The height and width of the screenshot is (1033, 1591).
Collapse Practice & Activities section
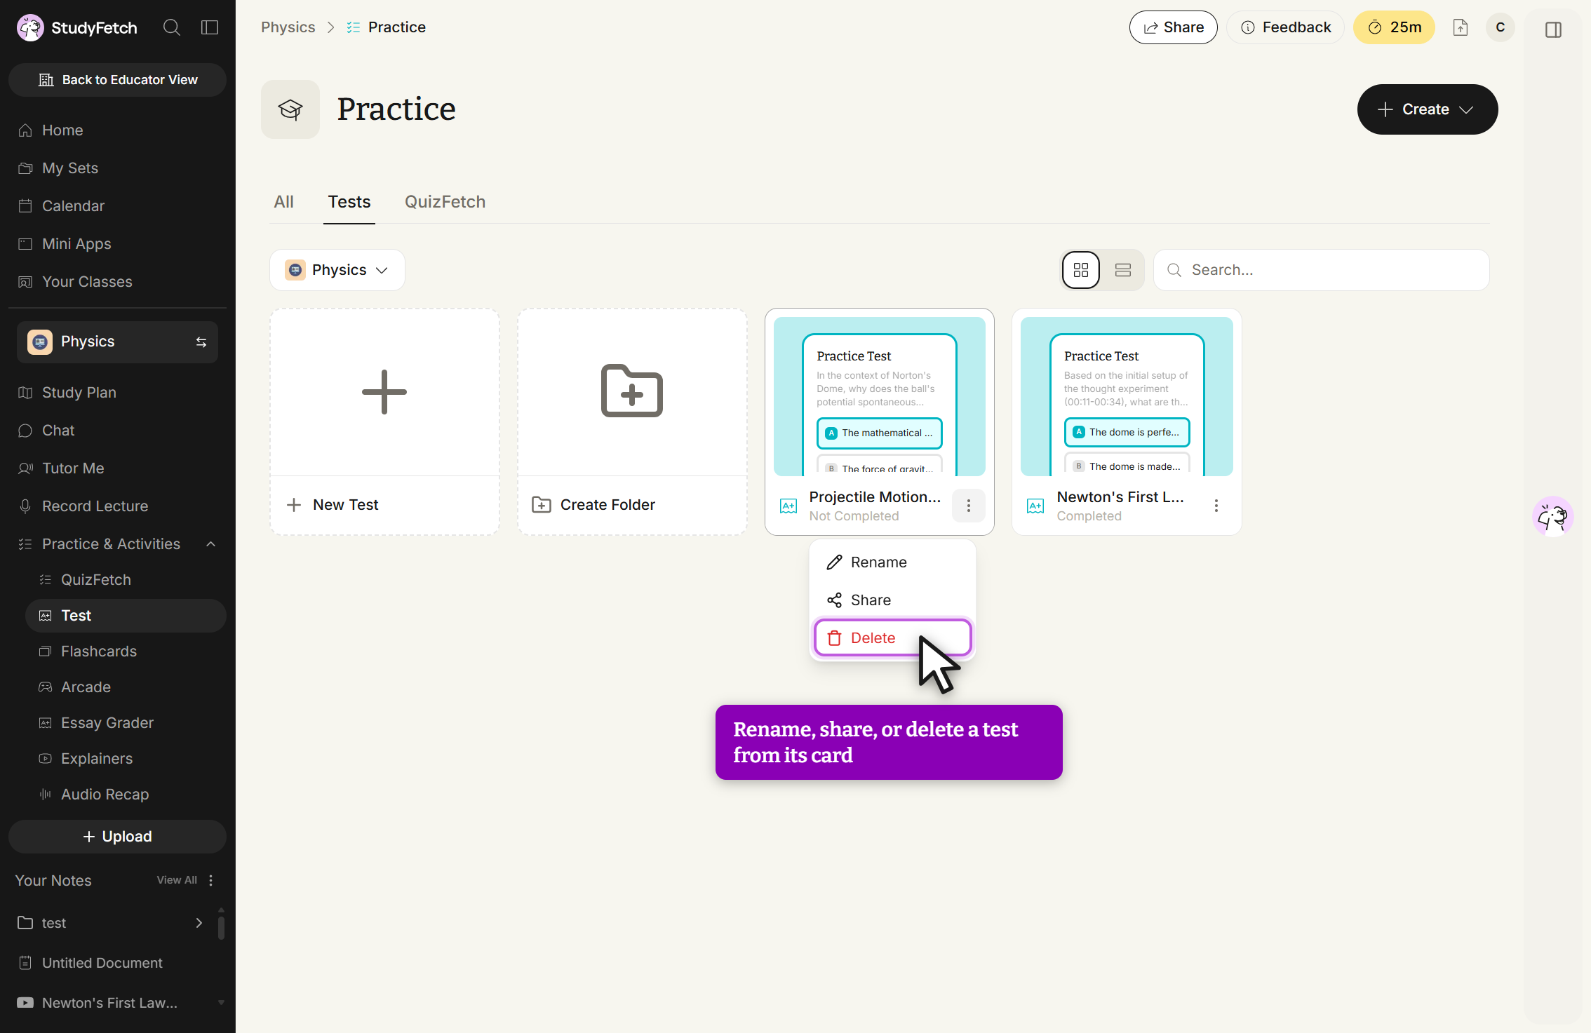pos(211,544)
